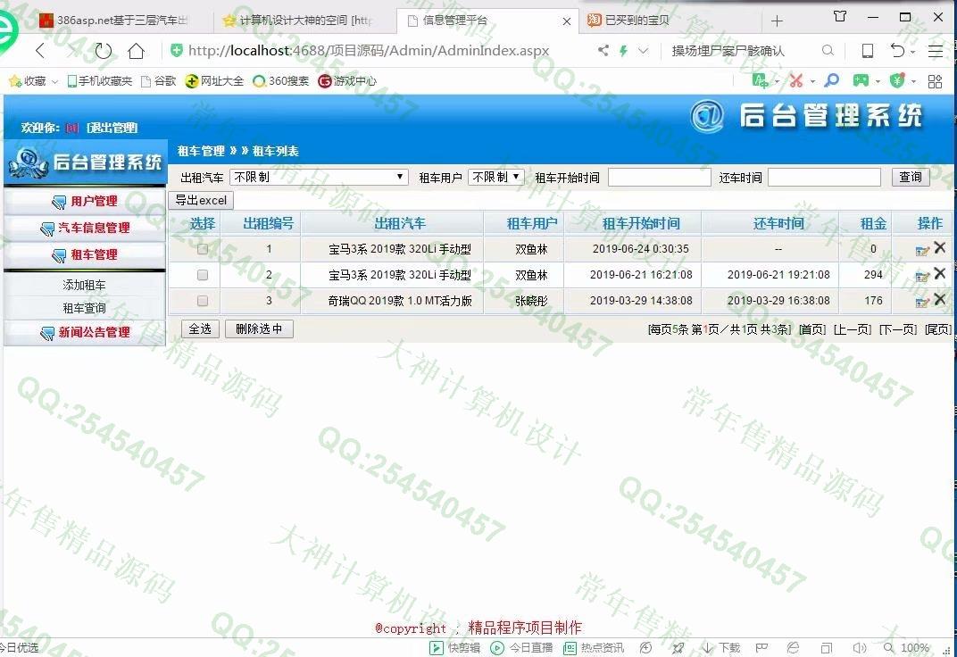Delete rental record number 1 with X

point(939,247)
